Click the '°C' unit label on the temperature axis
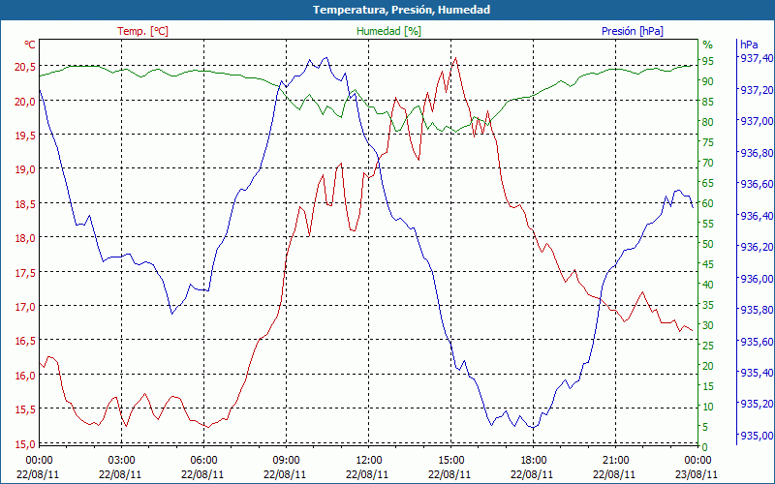Image resolution: width=775 pixels, height=484 pixels. [x=30, y=45]
